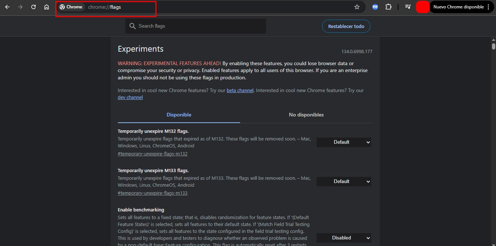The image size is (496, 246).
Task: Go back using the browser back arrow
Action: point(7,7)
